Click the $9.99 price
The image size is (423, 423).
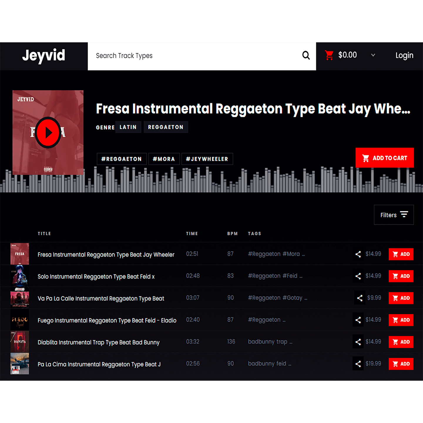[374, 298]
